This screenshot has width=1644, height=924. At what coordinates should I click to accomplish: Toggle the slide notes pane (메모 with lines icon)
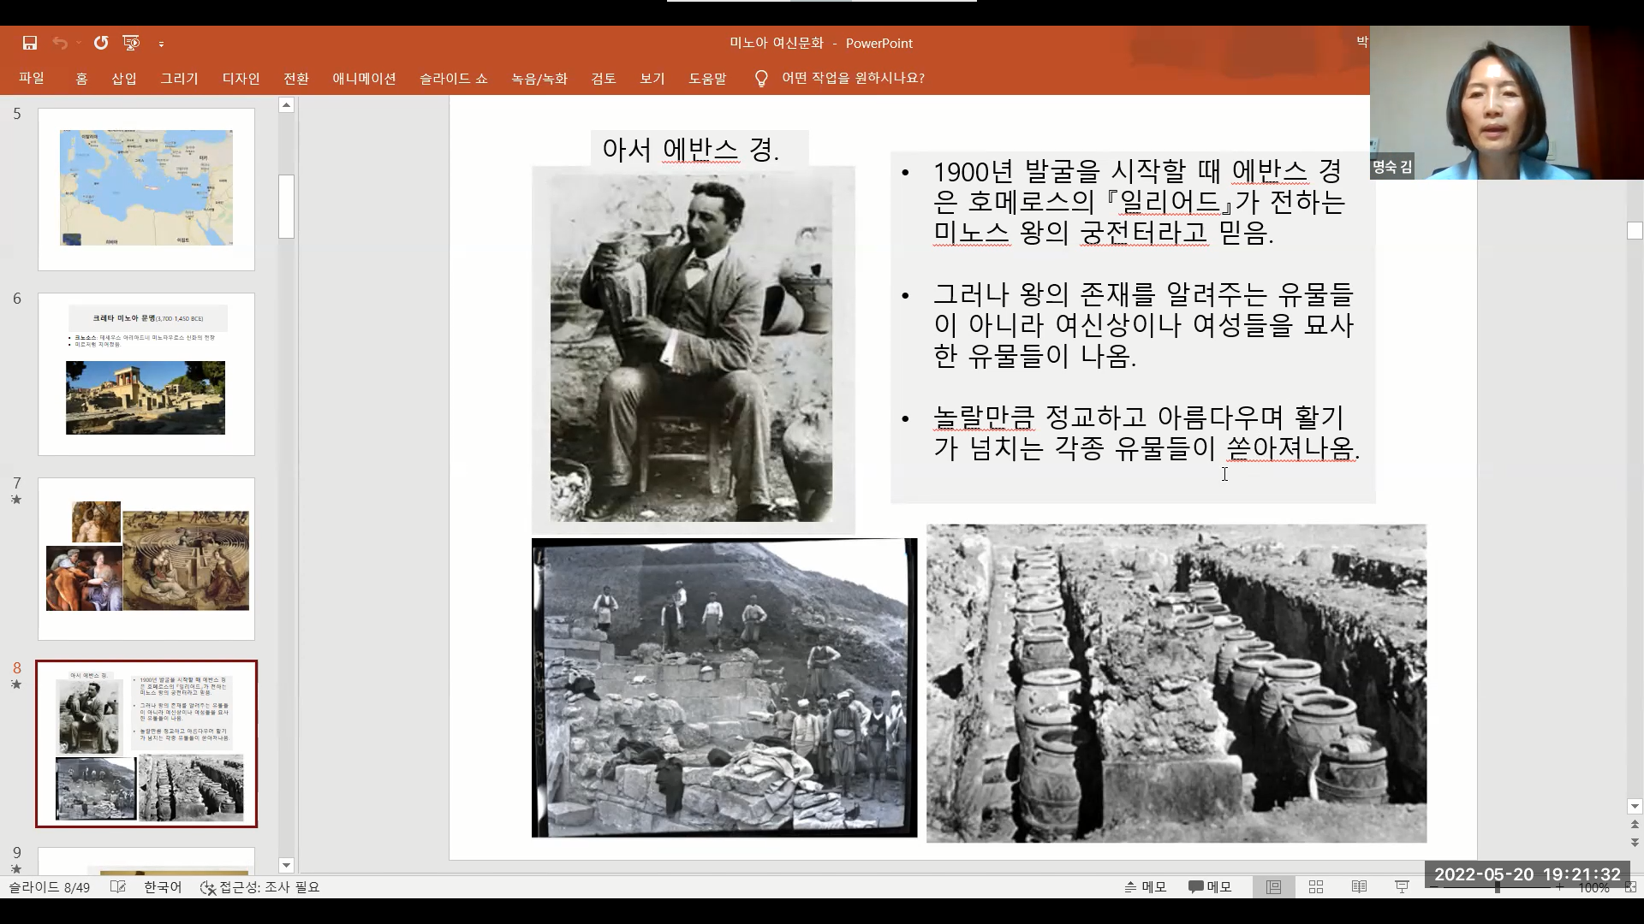coord(1146,887)
